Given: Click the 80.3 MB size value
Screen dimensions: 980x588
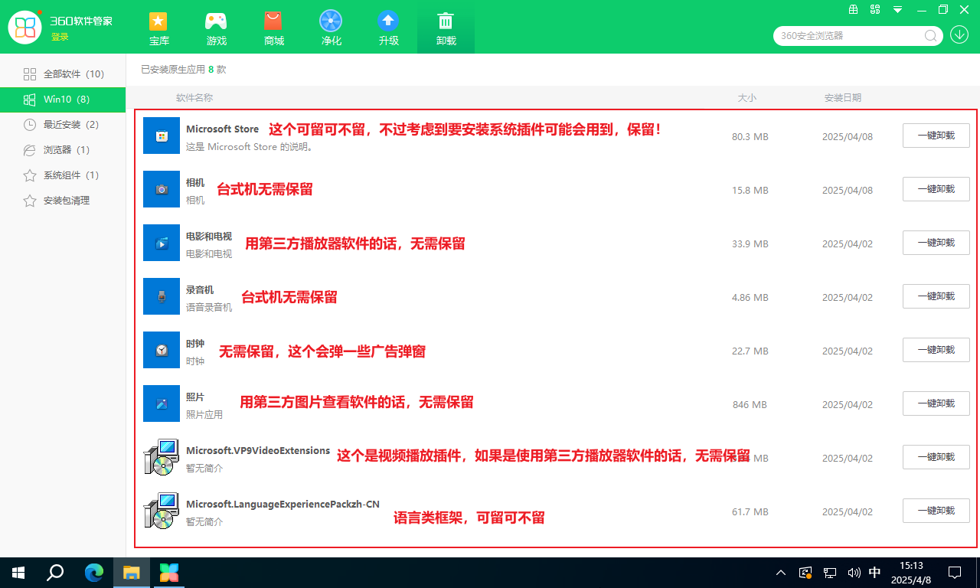Looking at the screenshot, I should (750, 137).
